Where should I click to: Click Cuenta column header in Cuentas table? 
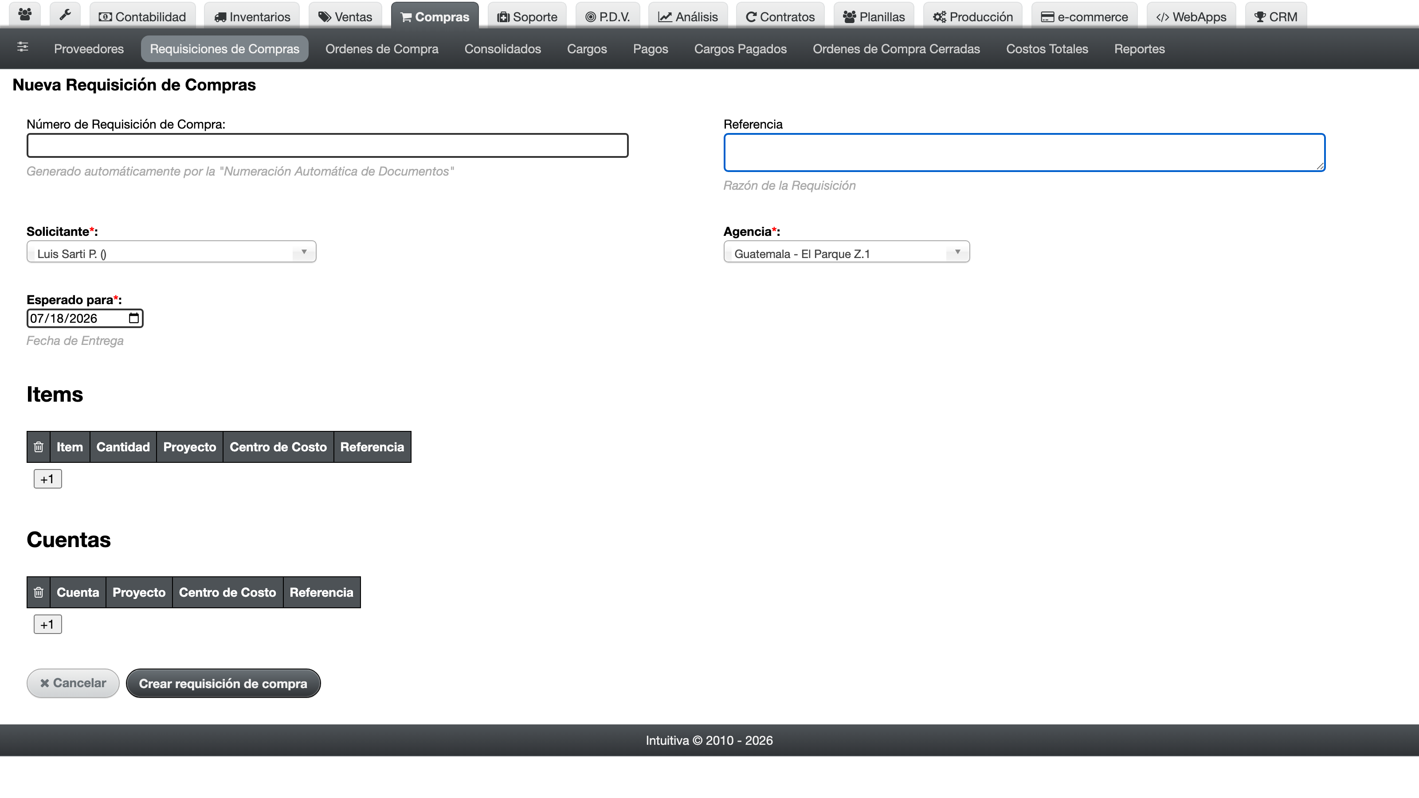[78, 592]
